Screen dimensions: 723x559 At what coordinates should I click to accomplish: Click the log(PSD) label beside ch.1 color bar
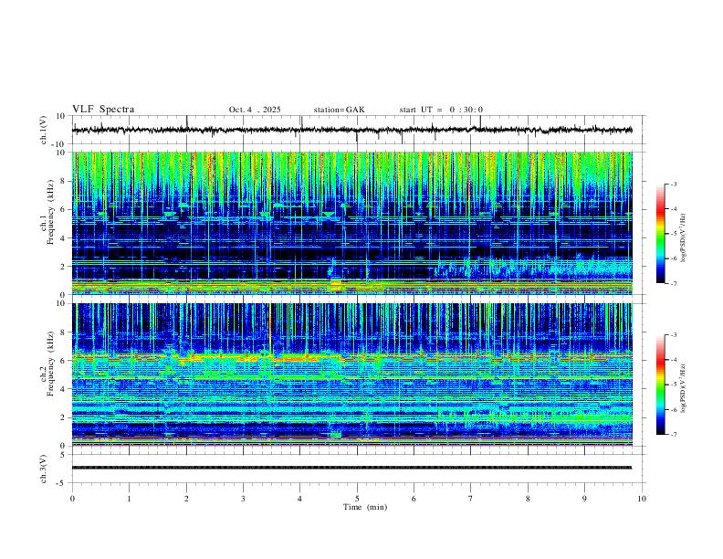tap(684, 238)
